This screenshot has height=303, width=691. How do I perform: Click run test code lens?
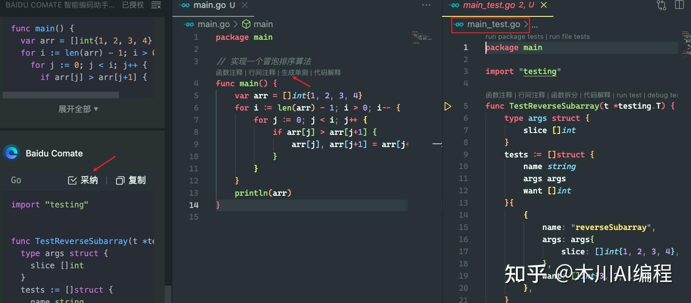(629, 95)
